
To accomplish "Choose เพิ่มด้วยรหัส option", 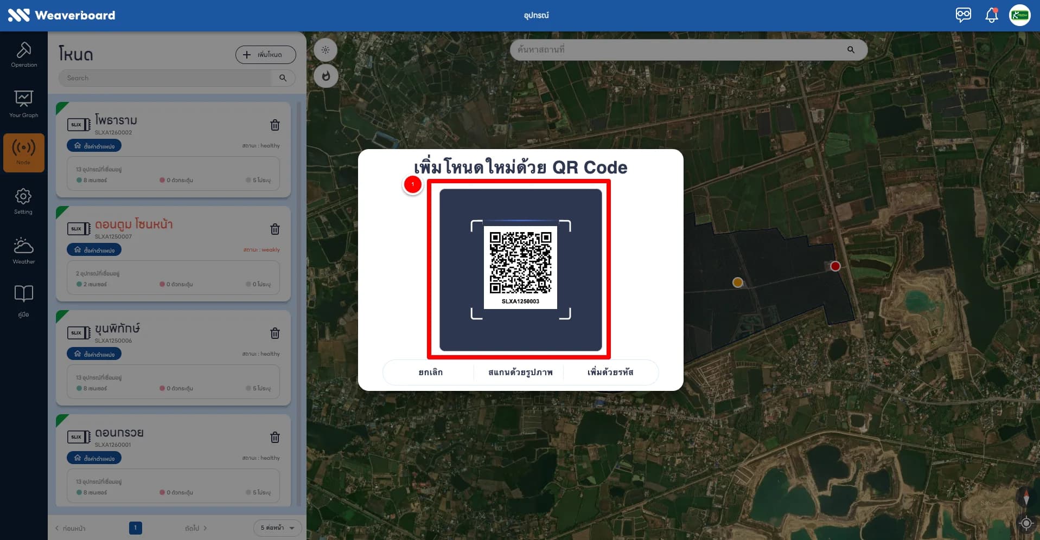I will click(x=610, y=372).
